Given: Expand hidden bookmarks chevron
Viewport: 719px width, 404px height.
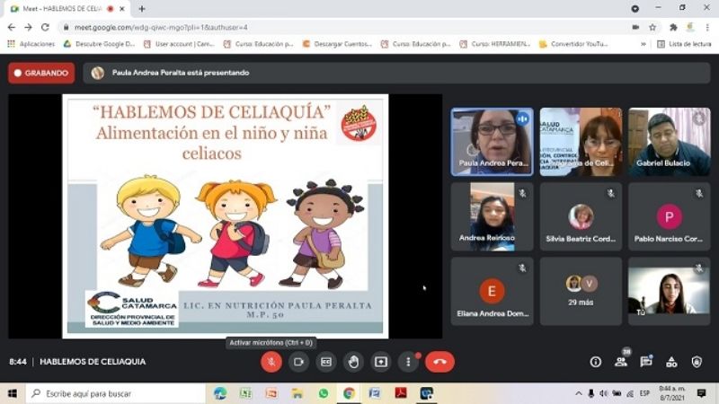Looking at the screenshot, I should [x=643, y=44].
